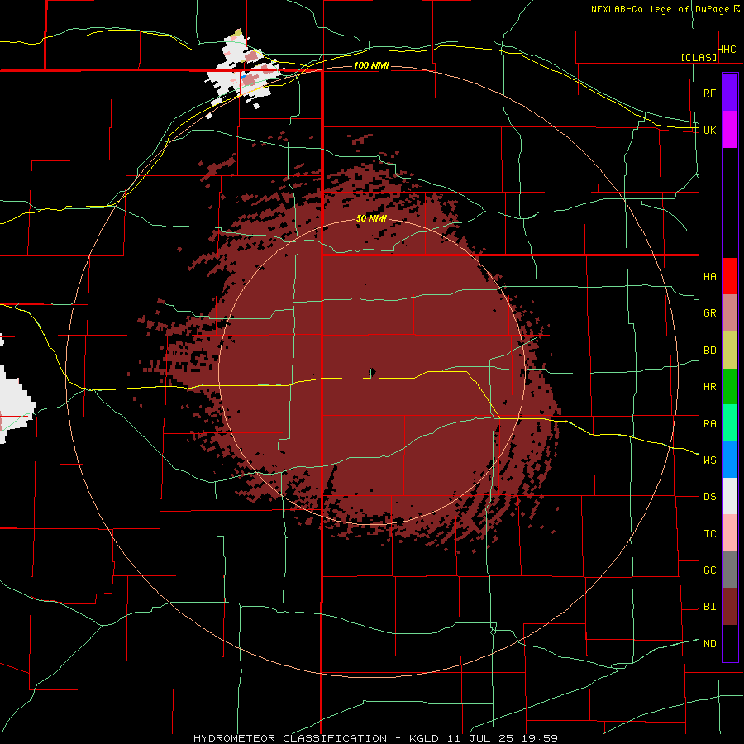
Task: Click the IC legend label
Action: click(x=709, y=534)
